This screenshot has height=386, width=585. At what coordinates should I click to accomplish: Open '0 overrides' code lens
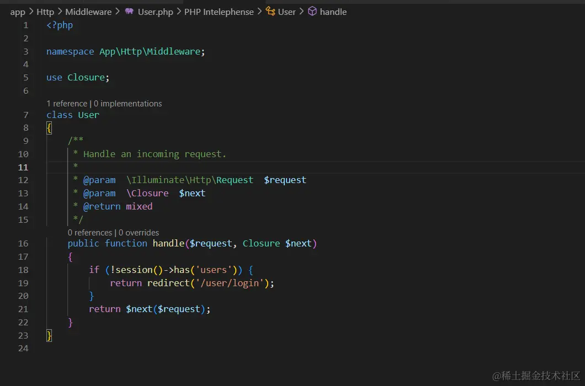[x=139, y=233]
